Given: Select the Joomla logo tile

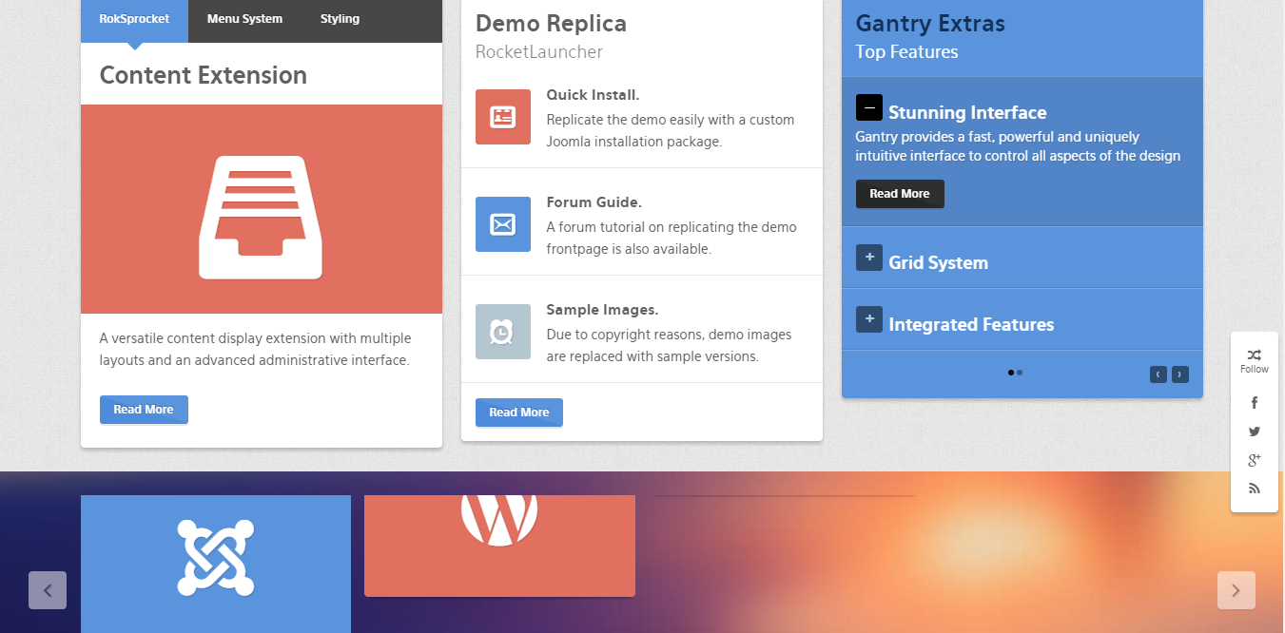Looking at the screenshot, I should point(216,558).
